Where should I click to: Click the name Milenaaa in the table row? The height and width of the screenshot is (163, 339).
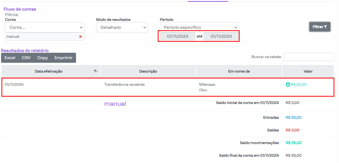(x=207, y=85)
